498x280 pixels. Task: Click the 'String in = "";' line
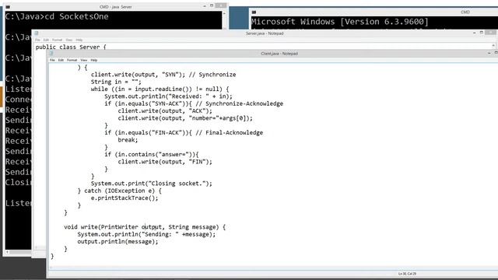tap(116, 82)
